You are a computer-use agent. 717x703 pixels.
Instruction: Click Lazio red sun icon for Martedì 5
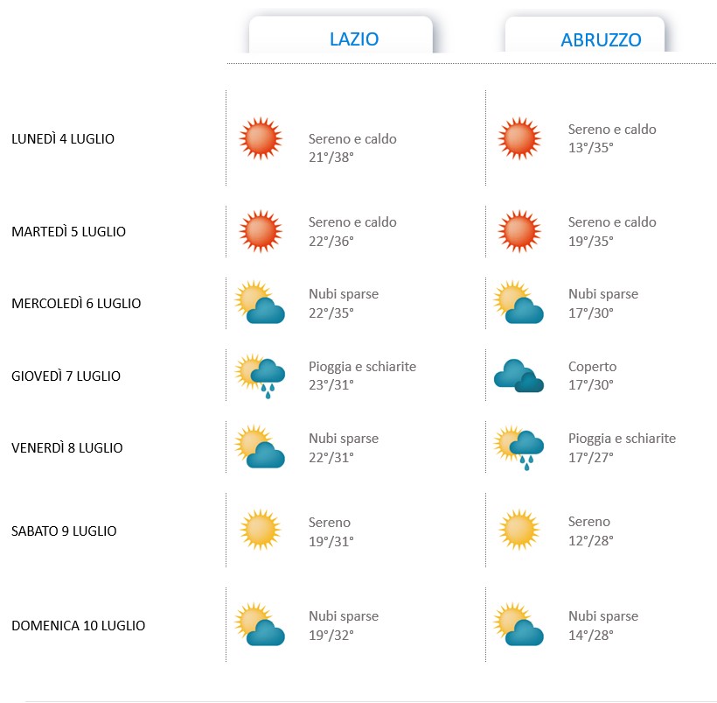pos(261,231)
